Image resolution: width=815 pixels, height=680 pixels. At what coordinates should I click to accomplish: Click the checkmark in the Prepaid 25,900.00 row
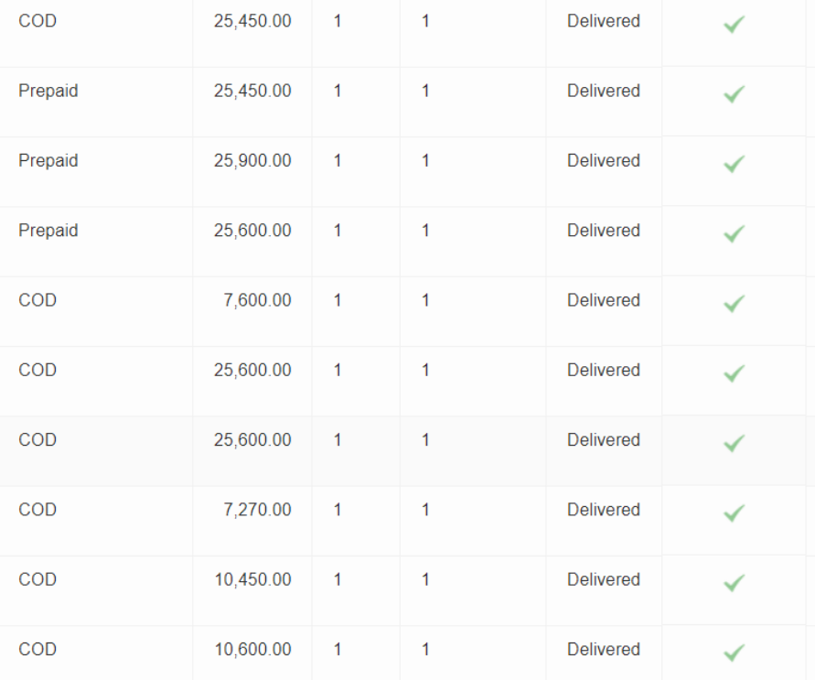734,164
